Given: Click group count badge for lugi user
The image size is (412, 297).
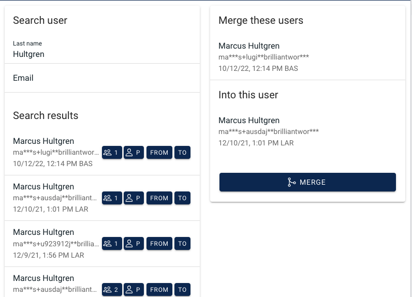Looking at the screenshot, I should pos(112,153).
